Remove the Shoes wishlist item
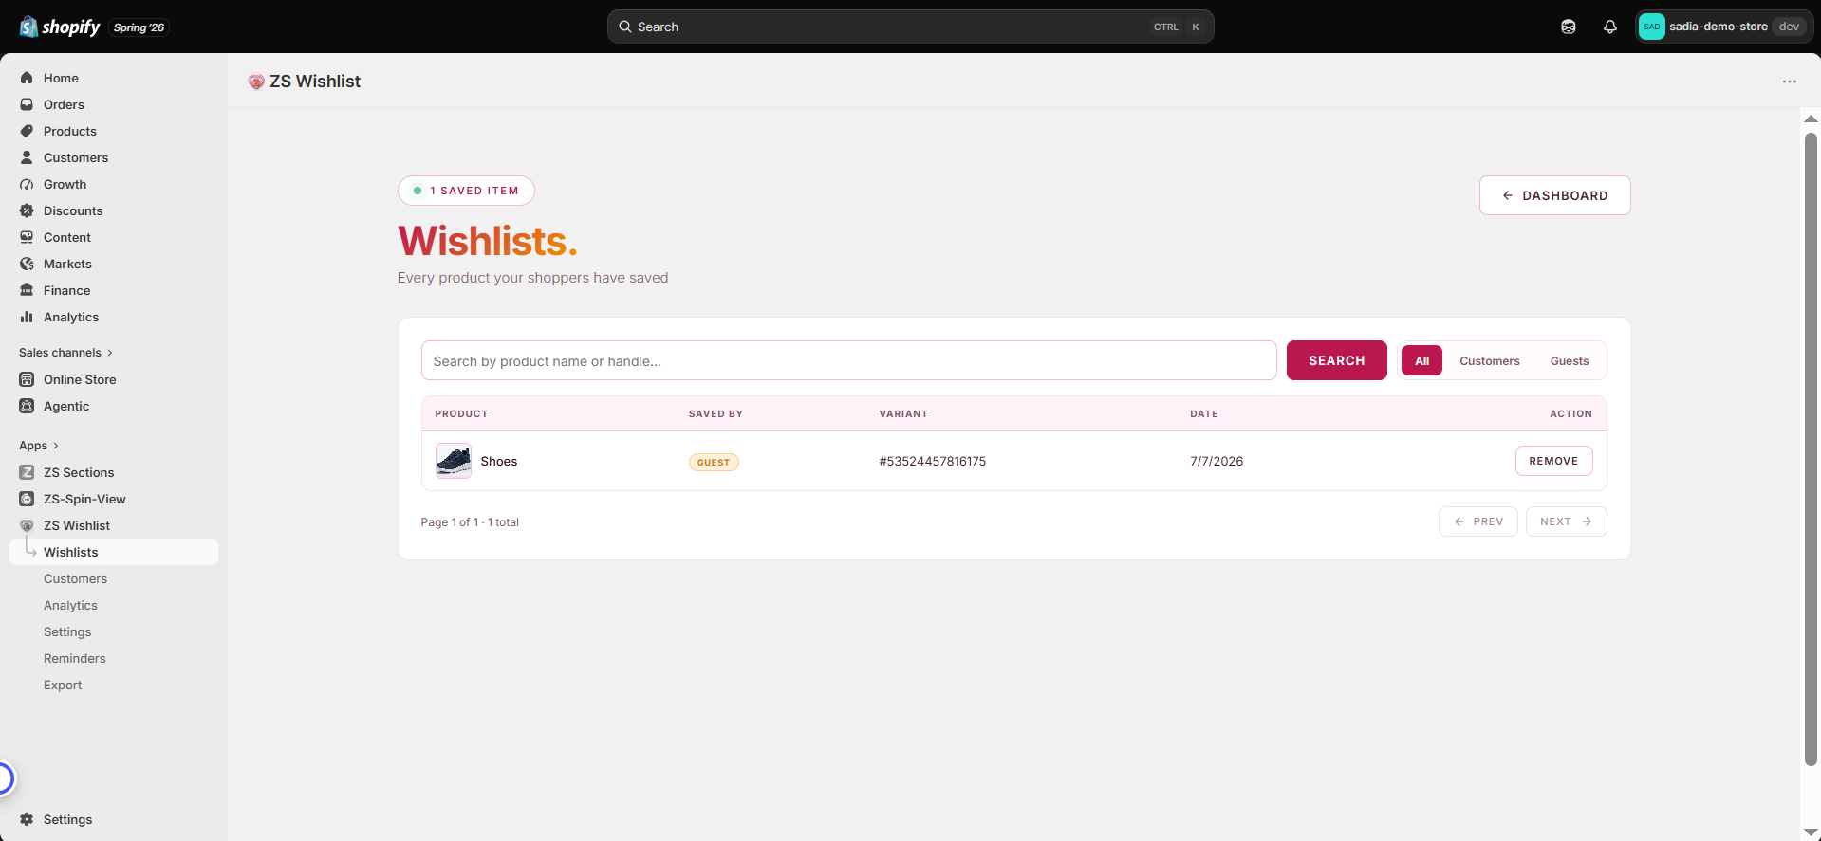1821x841 pixels. (x=1553, y=461)
